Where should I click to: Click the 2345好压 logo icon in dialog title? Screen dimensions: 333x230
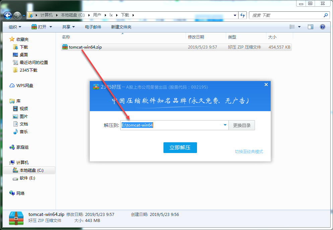click(96, 87)
